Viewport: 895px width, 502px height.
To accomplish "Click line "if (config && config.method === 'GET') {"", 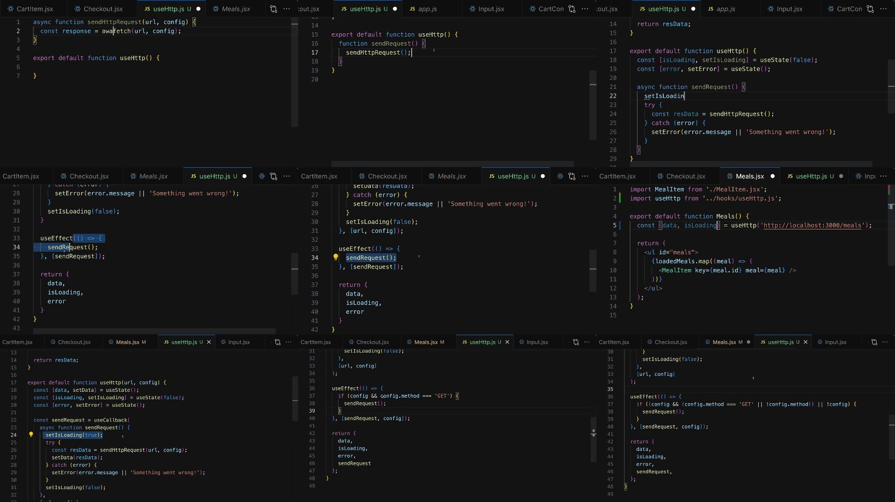I will [398, 396].
